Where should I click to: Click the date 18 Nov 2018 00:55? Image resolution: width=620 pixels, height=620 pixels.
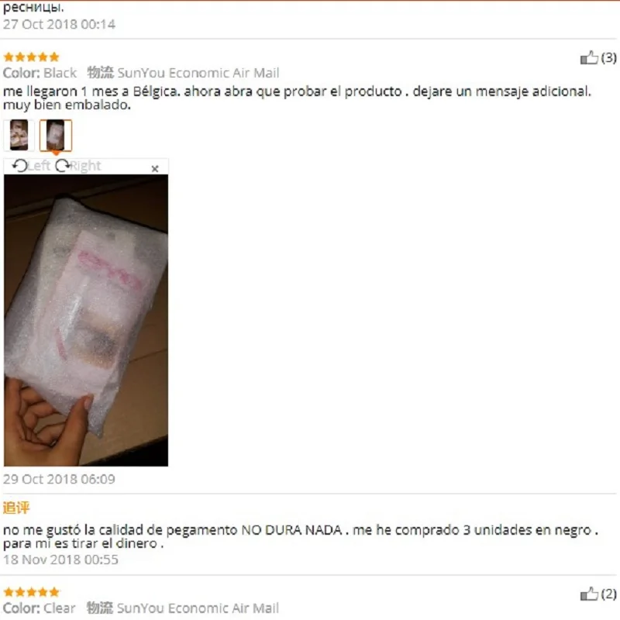(x=60, y=560)
